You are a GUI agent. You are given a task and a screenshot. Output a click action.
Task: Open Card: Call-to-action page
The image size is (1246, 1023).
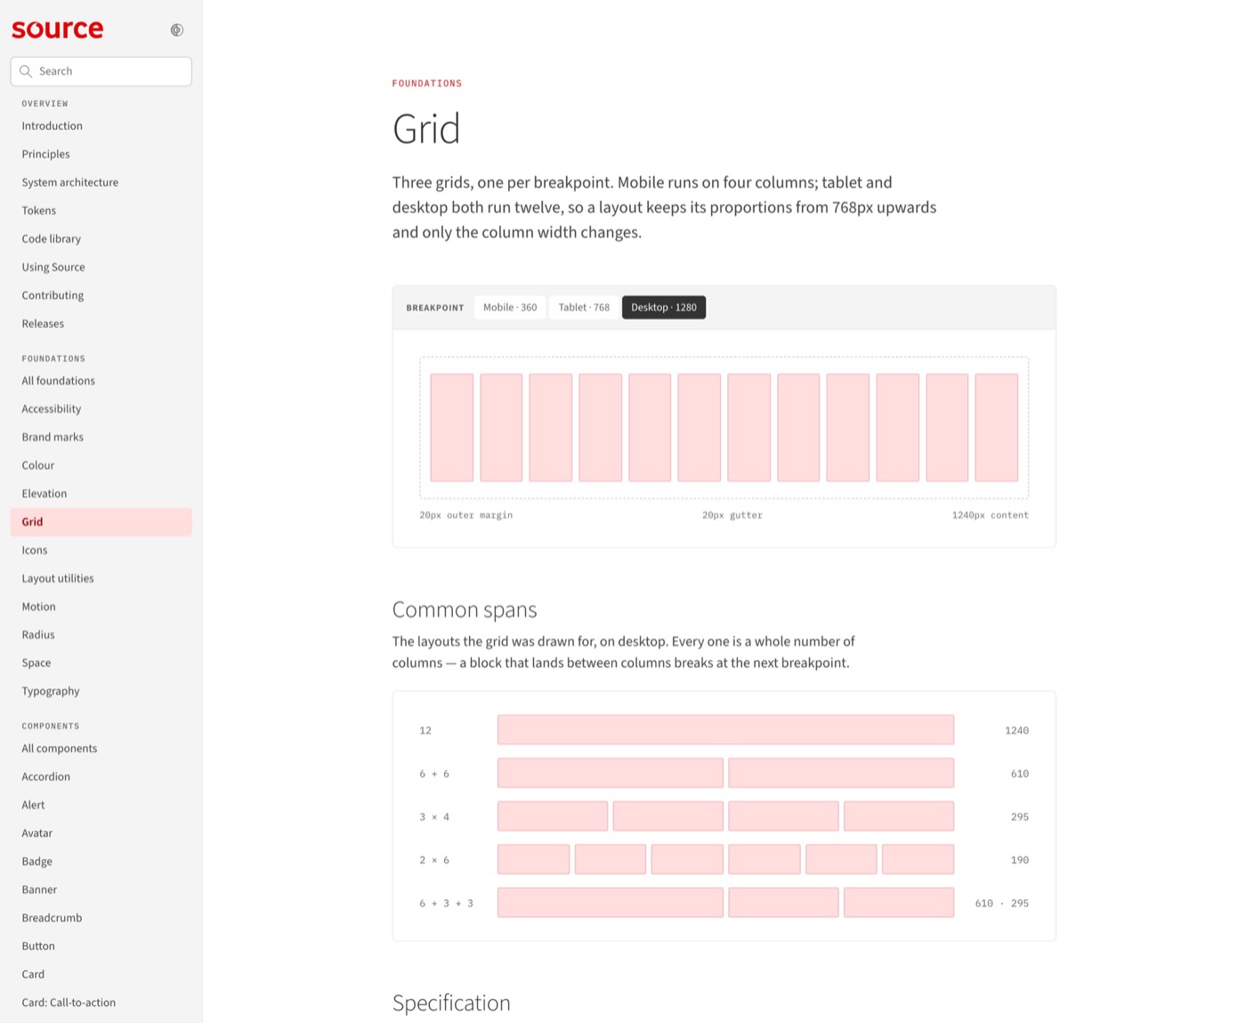click(101, 1003)
